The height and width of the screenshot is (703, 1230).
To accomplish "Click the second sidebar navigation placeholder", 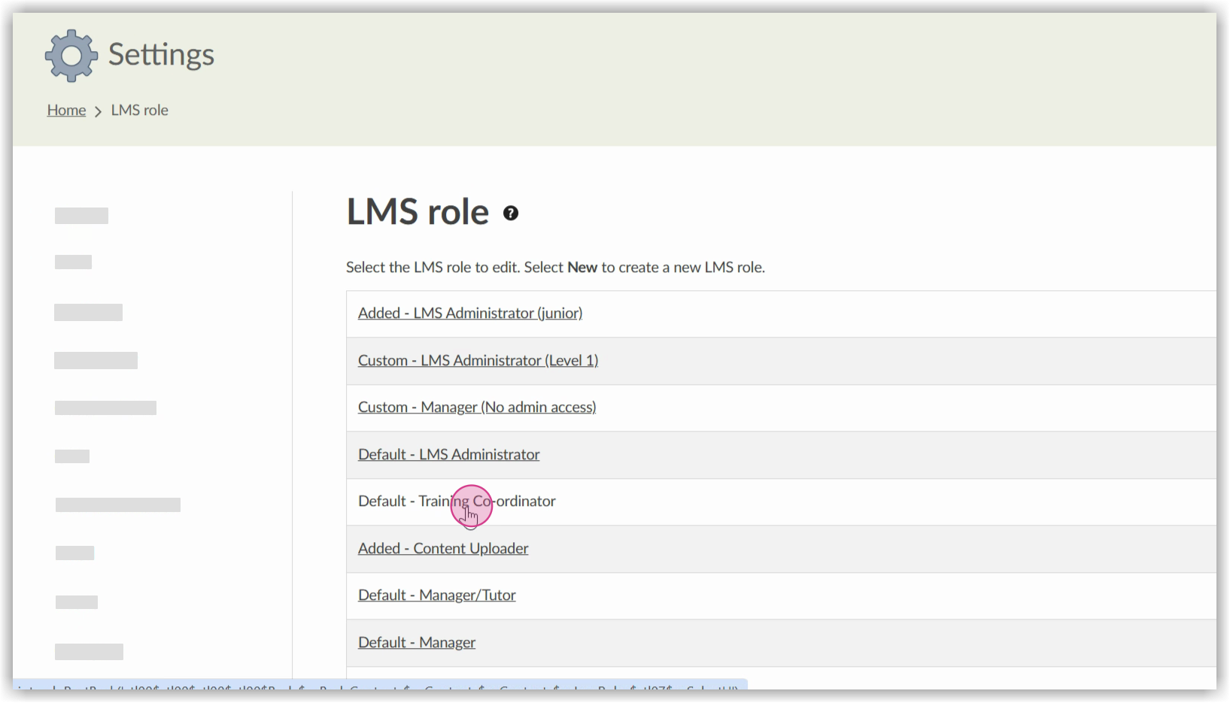I will [x=73, y=262].
